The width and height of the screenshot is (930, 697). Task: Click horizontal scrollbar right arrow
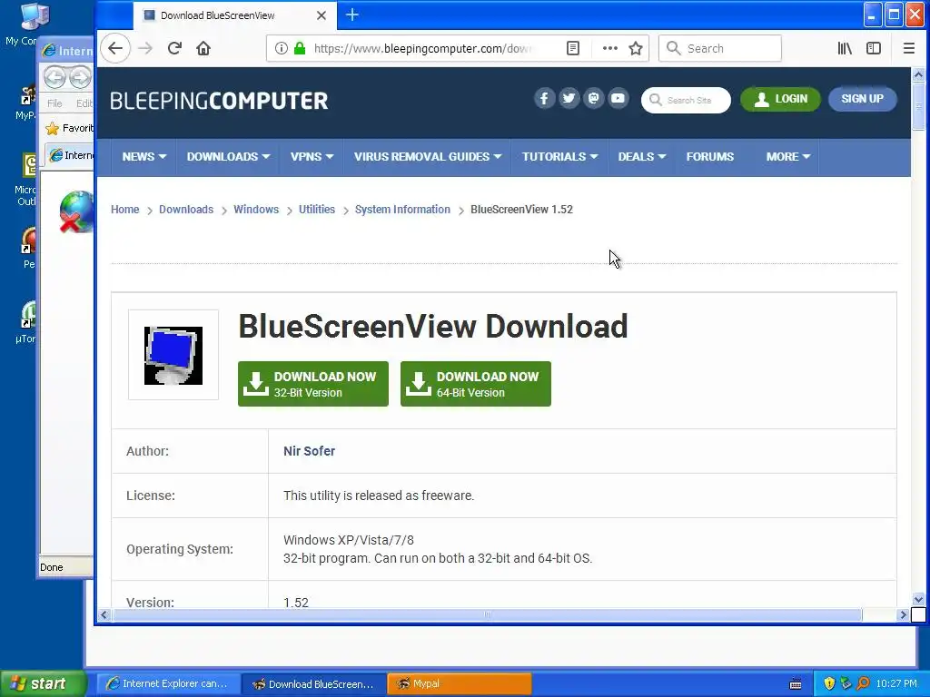tap(904, 614)
